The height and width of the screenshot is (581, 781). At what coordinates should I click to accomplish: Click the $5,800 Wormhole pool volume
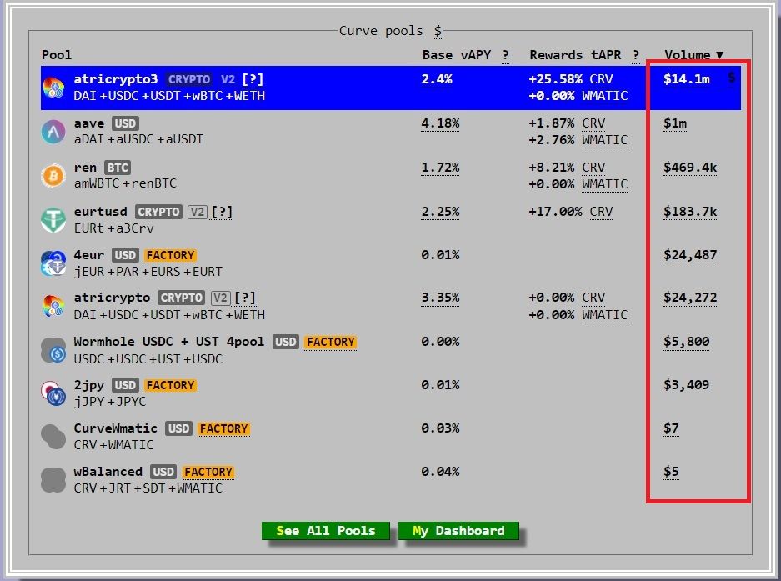coord(686,341)
